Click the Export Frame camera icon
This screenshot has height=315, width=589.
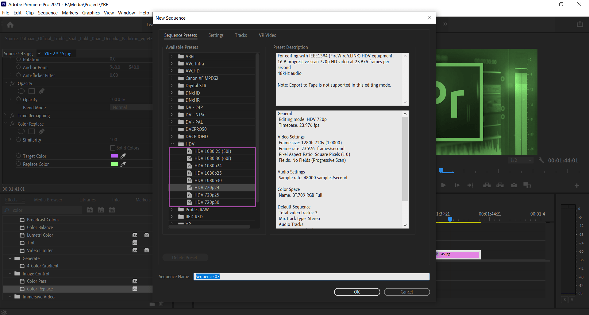[x=514, y=185]
